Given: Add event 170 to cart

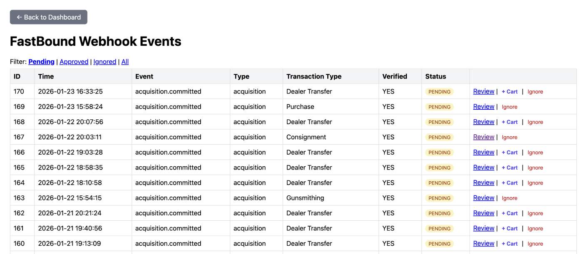Looking at the screenshot, I should (510, 91).
